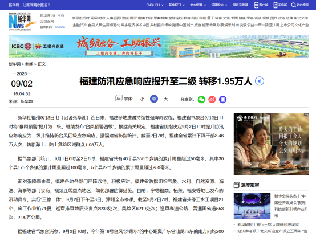This screenshot has height=237, width=316.
Task: Open the 中央文件 navigation item
Action: [x=301, y=18]
